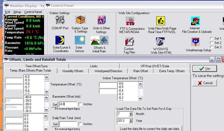Open Solar Sensor settings icon
224x131 pixels.
coord(79,40)
